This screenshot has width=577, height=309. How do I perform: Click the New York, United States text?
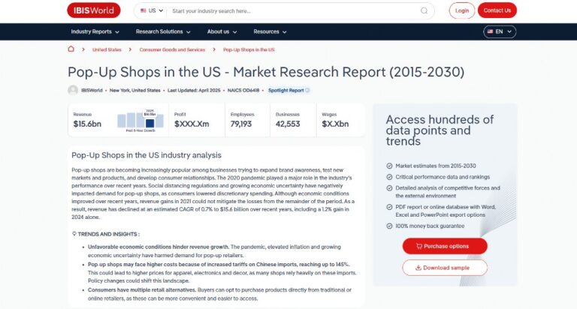point(135,91)
